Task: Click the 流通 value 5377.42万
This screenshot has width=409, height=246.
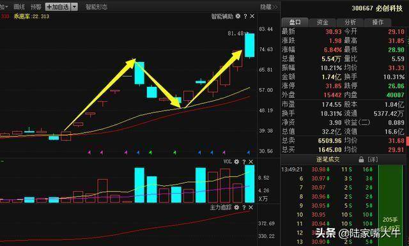Action: (389, 114)
